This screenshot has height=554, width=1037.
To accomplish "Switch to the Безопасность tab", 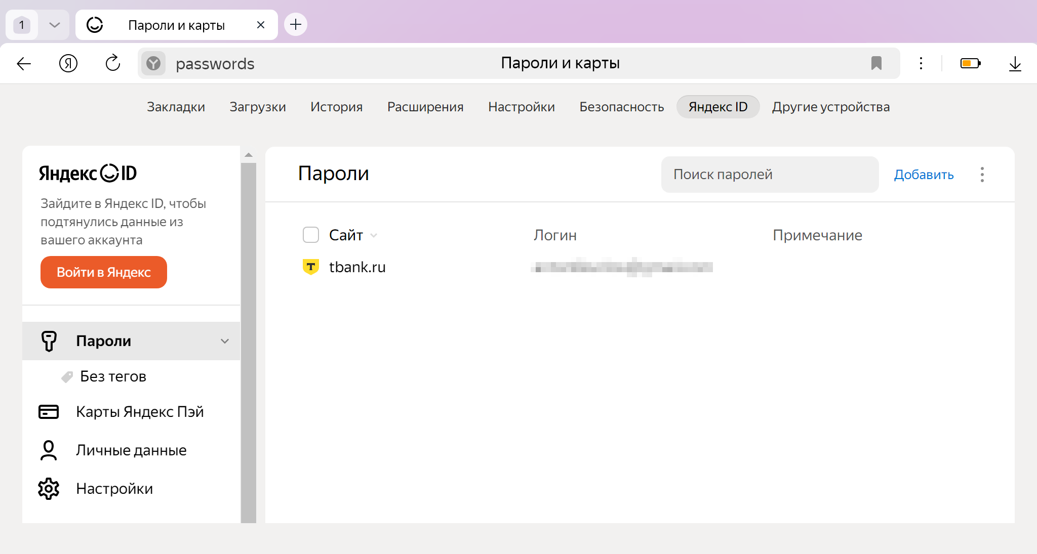I will click(x=622, y=107).
